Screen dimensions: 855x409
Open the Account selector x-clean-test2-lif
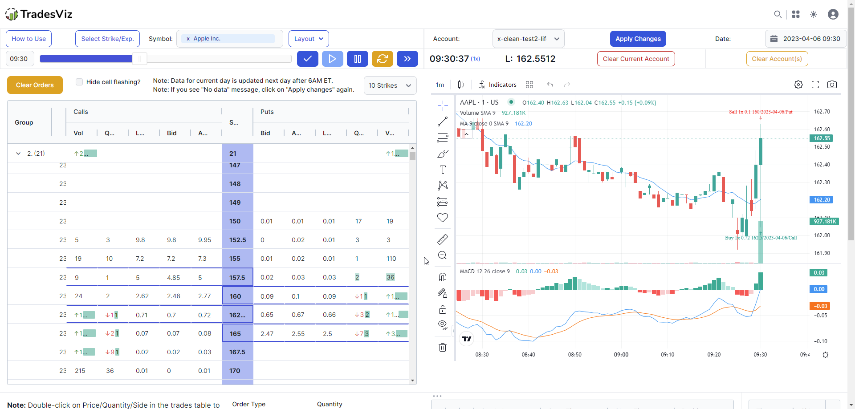coord(529,39)
